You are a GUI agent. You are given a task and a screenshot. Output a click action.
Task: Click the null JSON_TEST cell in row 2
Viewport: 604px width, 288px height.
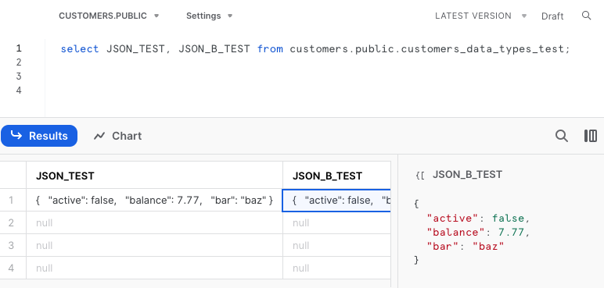154,222
